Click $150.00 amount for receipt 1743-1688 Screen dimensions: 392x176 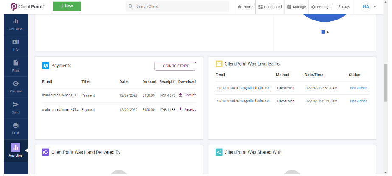pyautogui.click(x=149, y=109)
